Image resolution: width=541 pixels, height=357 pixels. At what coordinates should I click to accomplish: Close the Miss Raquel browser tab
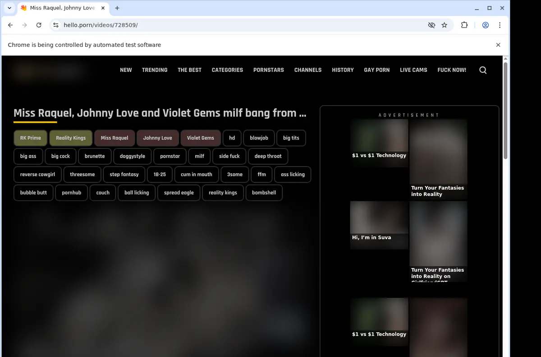102,8
